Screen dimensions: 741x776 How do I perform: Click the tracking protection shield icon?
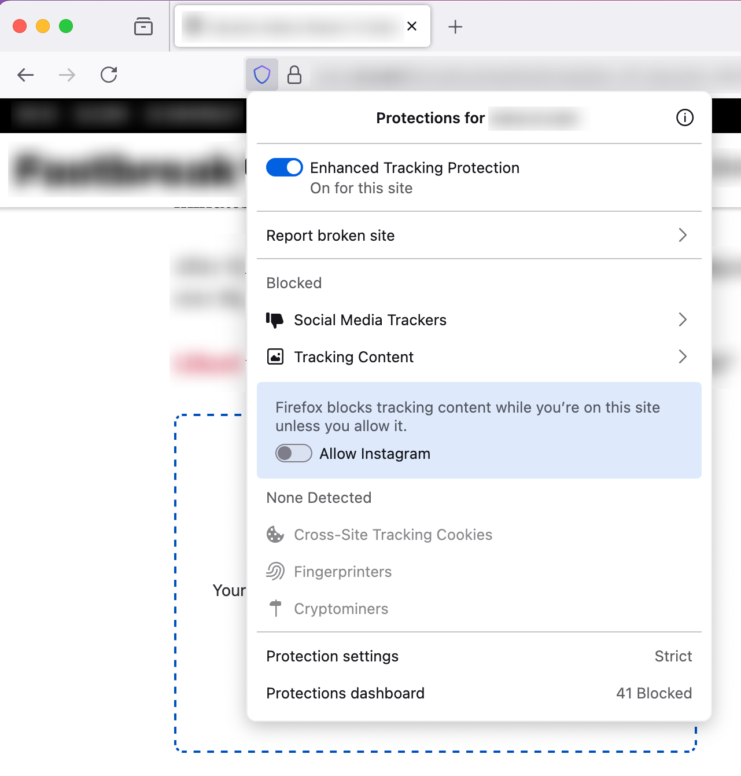262,75
